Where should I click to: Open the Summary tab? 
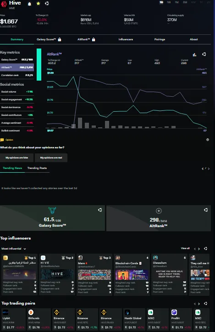(17, 39)
